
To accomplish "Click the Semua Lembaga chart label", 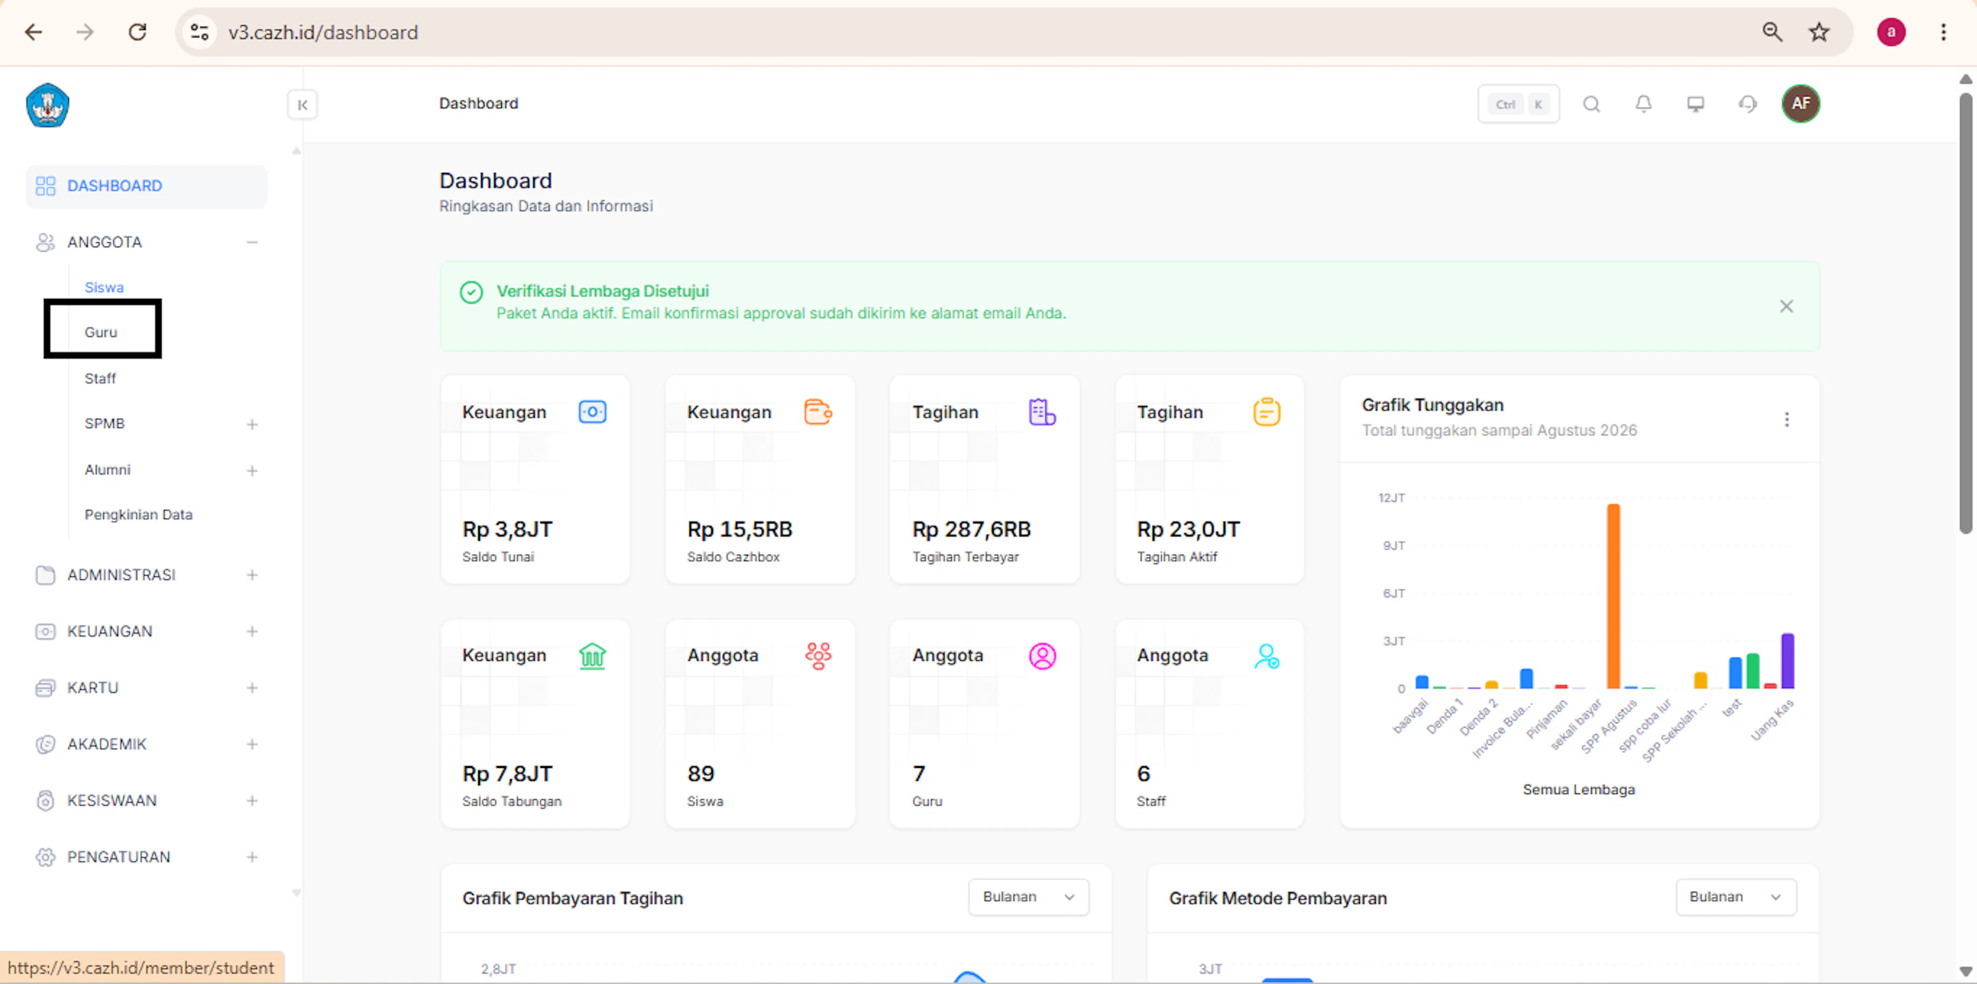I will (x=1579, y=789).
